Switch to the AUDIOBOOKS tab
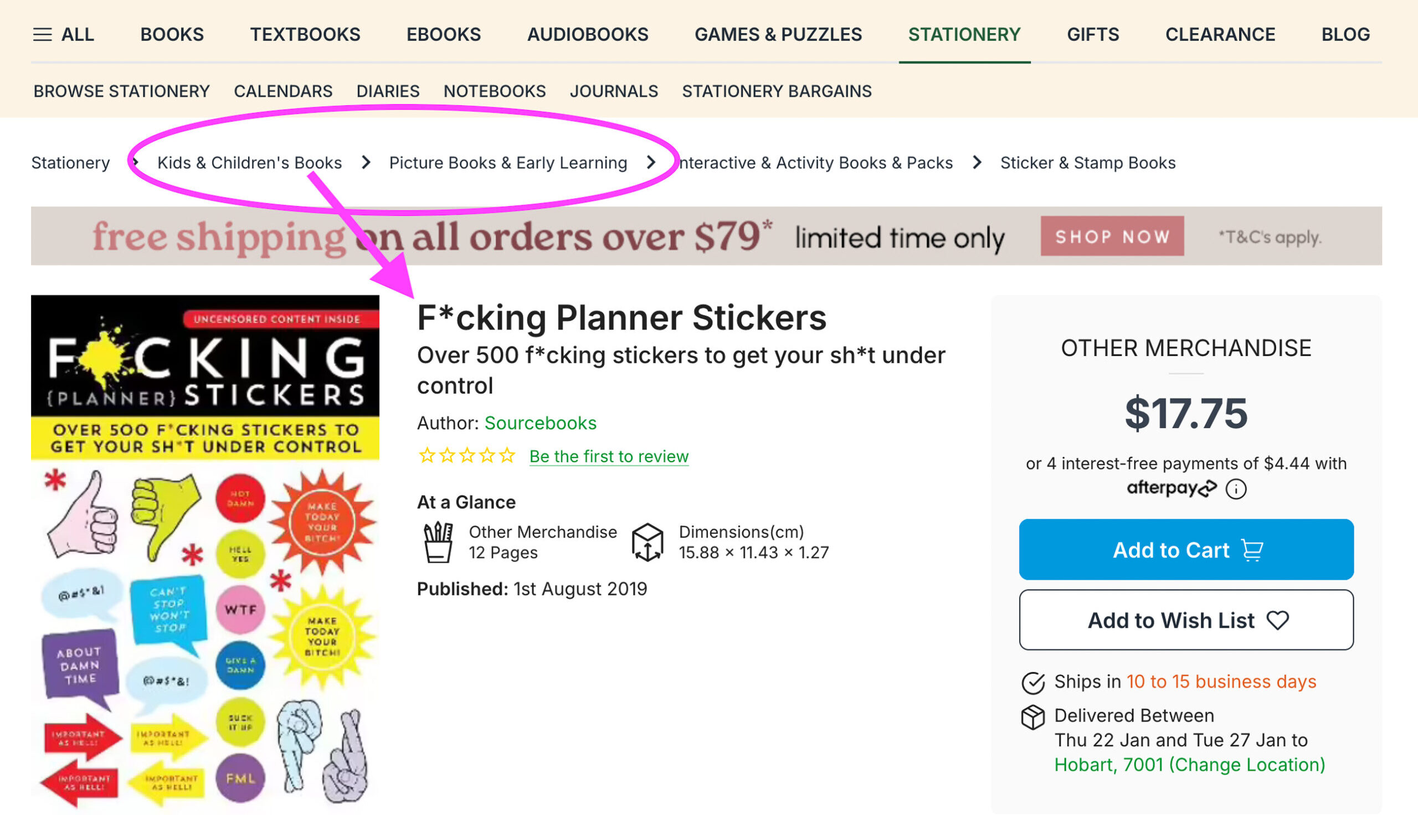The width and height of the screenshot is (1418, 815). pyautogui.click(x=587, y=35)
